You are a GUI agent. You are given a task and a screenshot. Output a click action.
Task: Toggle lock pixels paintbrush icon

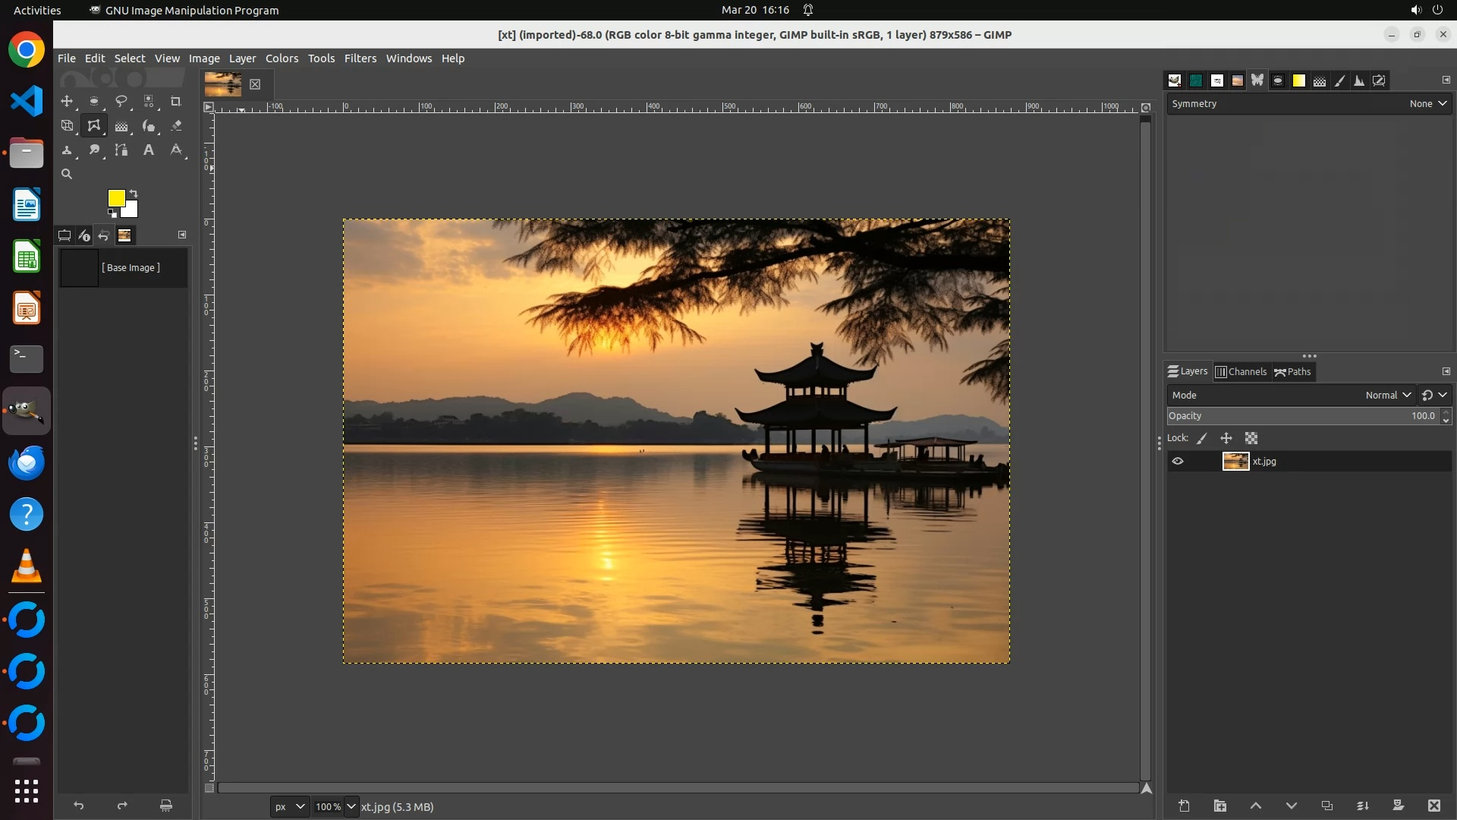click(x=1202, y=438)
